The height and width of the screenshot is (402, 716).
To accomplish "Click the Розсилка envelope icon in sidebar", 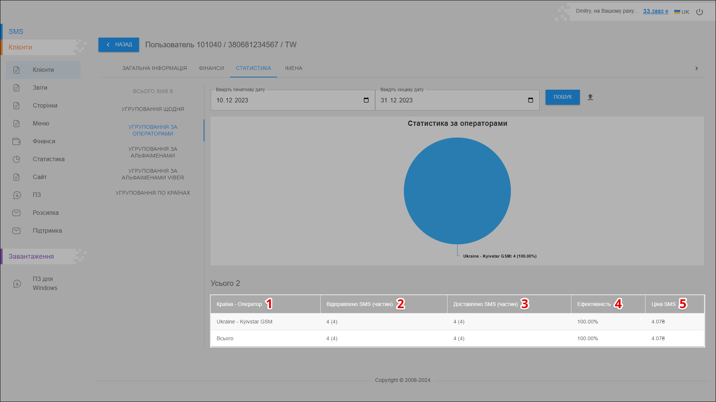I will (16, 213).
